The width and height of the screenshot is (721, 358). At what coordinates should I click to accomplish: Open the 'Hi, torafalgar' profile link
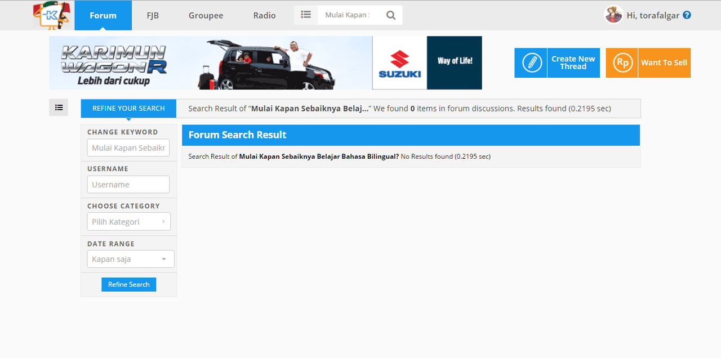(x=653, y=15)
